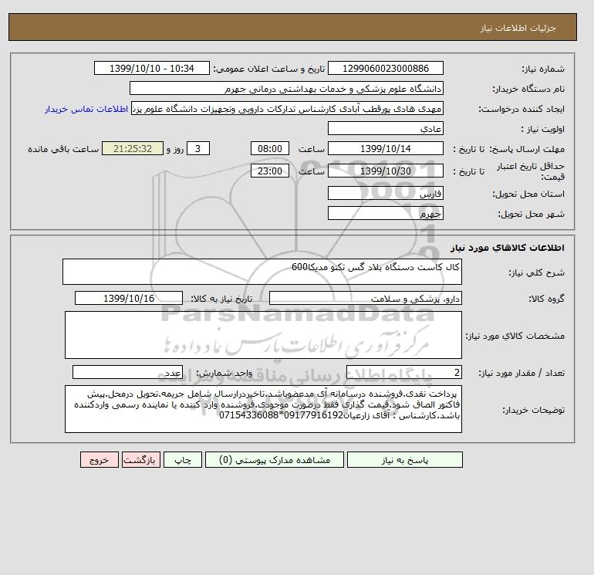
Task: Click the announcement date field 1399/10/10 - 10:34
Action: (151, 68)
